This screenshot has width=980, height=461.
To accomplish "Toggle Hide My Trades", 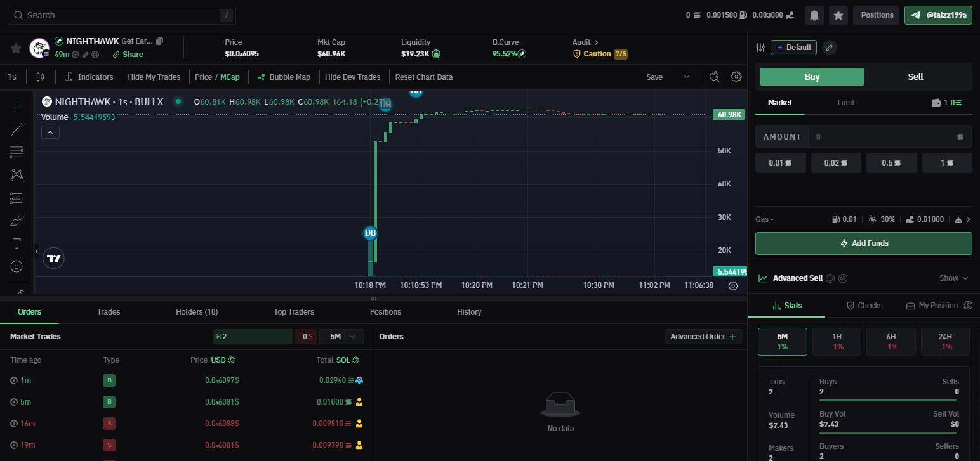I will 154,77.
